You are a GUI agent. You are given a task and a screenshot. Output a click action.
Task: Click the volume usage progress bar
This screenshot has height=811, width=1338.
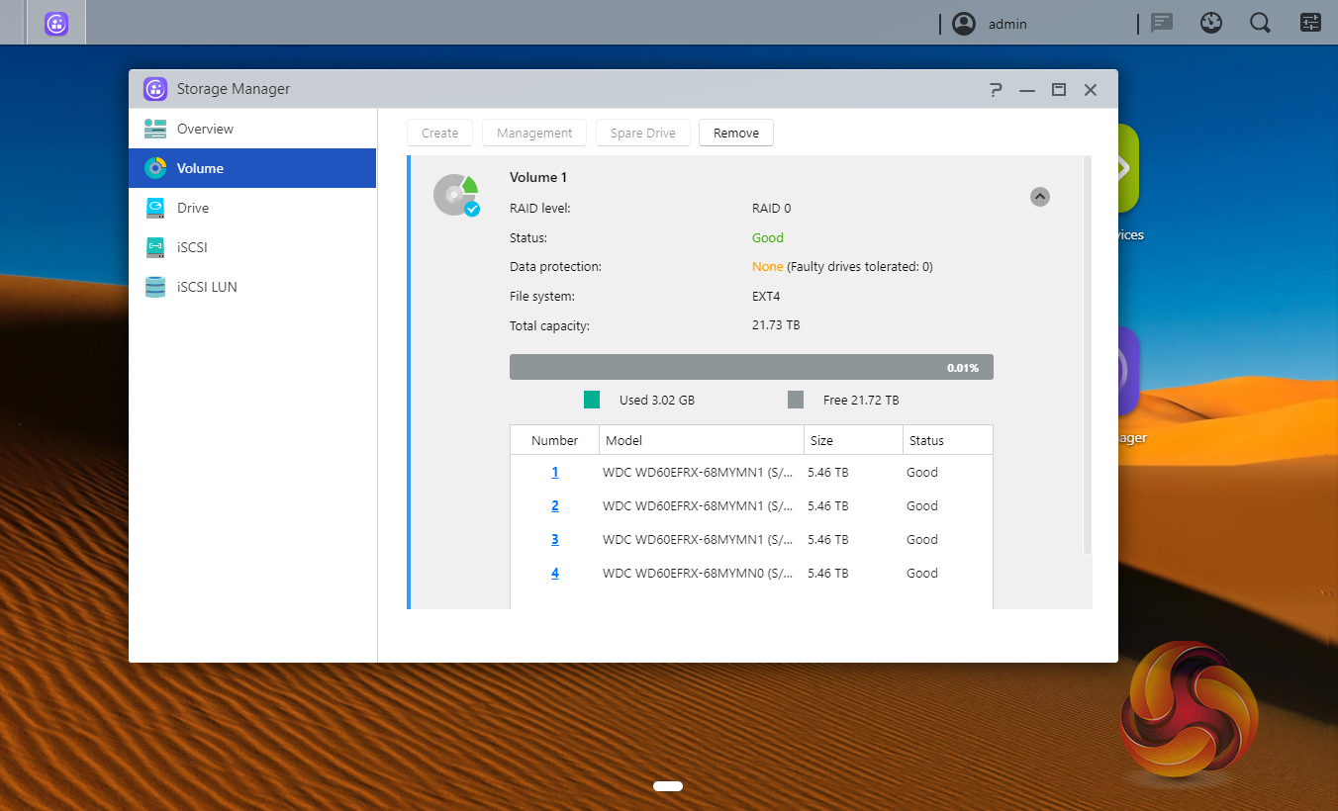click(x=751, y=368)
